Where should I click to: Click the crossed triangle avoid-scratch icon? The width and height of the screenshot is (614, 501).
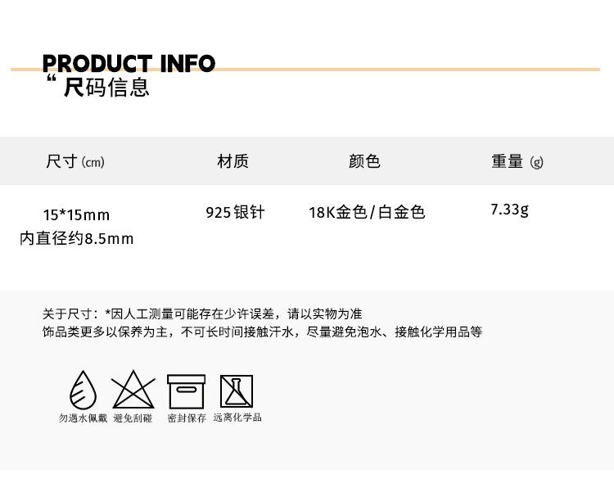[133, 390]
